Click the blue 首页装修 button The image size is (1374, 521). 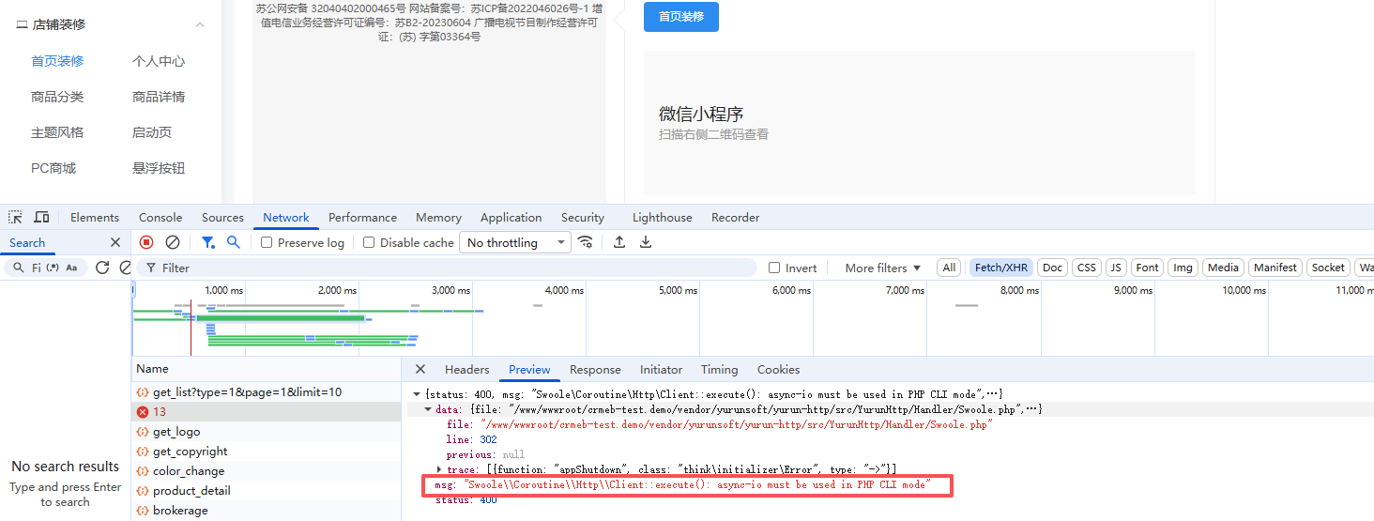pyautogui.click(x=680, y=17)
